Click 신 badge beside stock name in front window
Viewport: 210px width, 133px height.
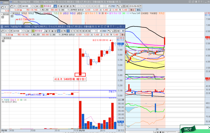pos(33,31)
